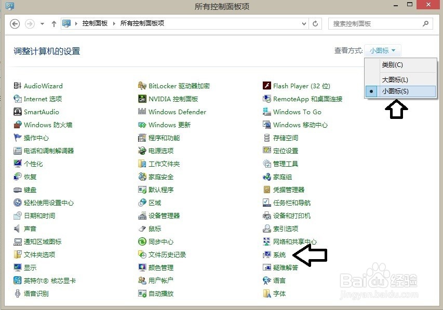Open the Flash Player (32 位) icon

pyautogui.click(x=267, y=86)
